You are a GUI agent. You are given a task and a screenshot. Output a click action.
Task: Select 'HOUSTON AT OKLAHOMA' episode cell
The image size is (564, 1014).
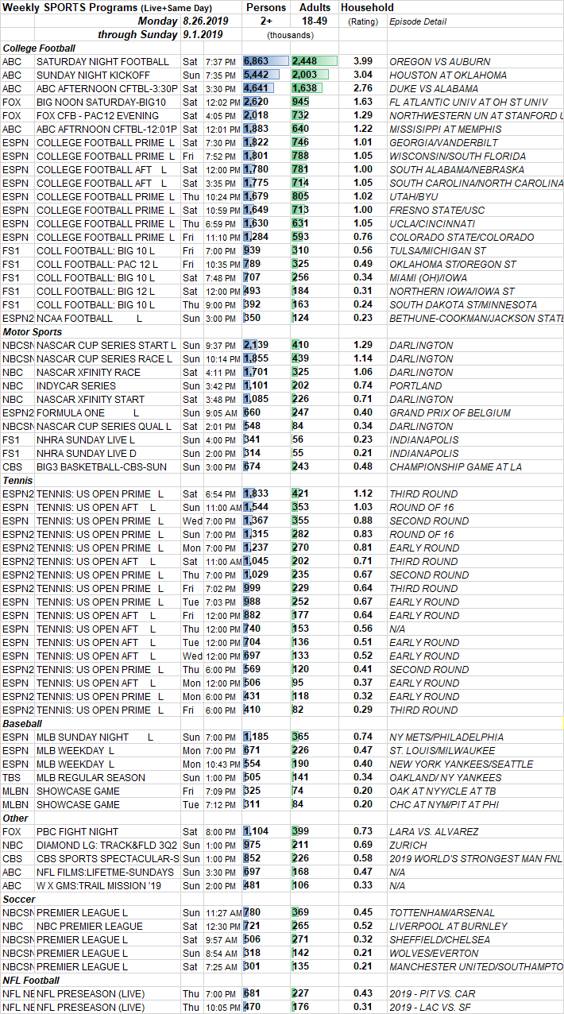(447, 75)
